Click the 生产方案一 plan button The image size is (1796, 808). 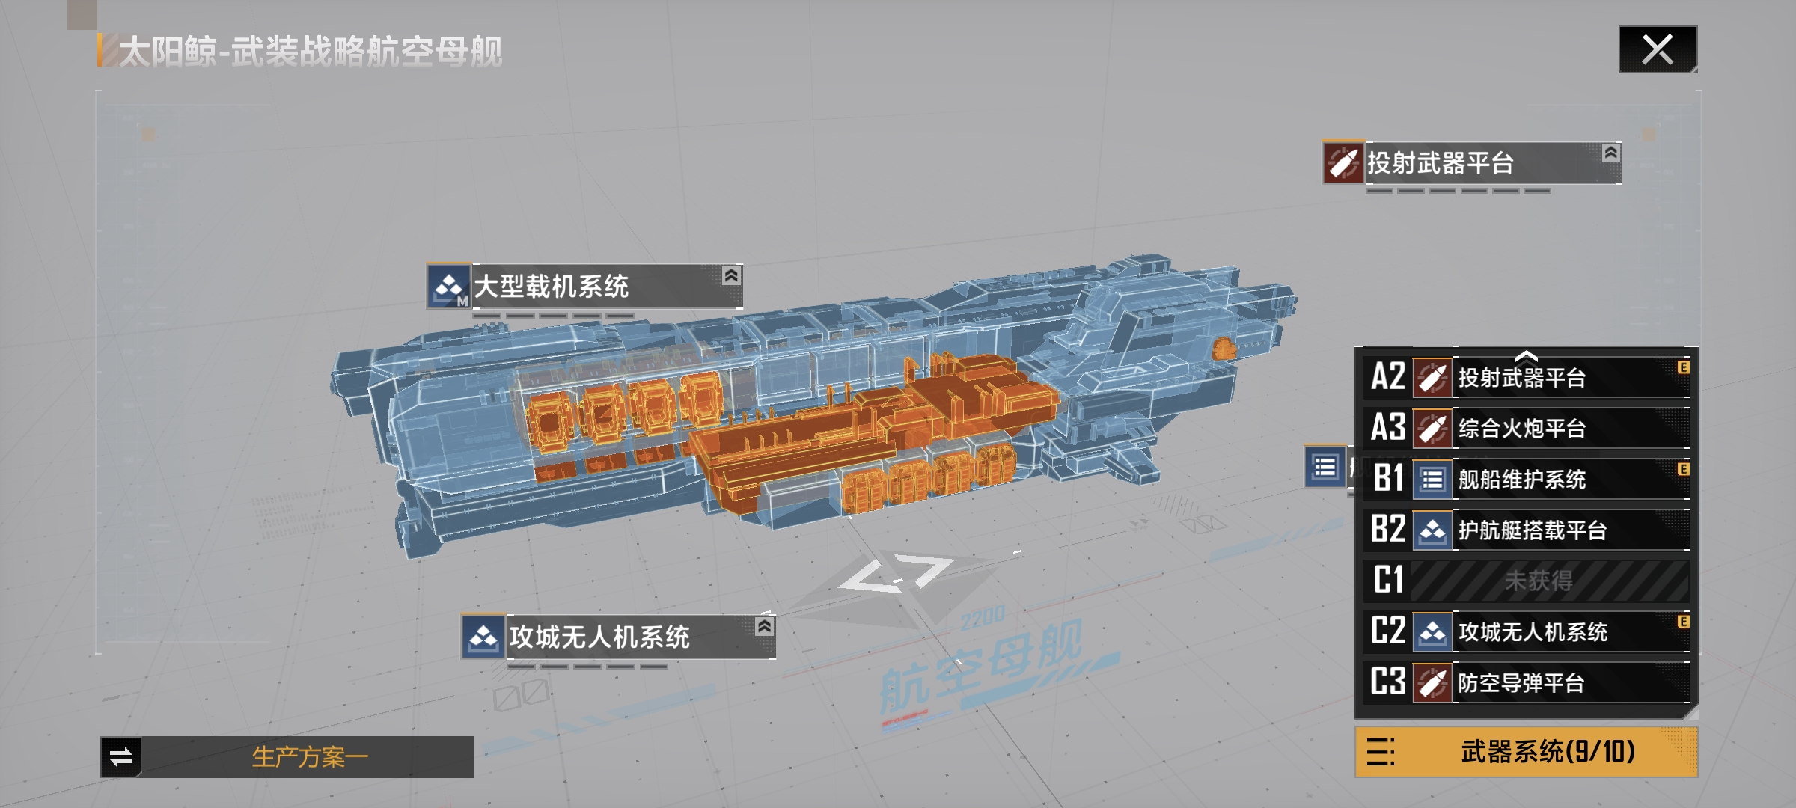tap(308, 757)
